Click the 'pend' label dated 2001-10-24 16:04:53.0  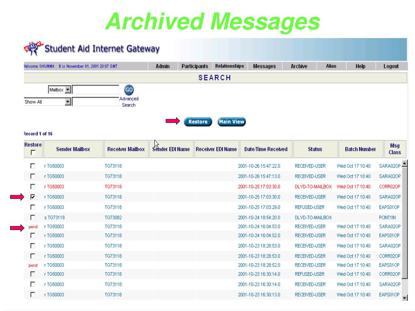click(x=33, y=227)
